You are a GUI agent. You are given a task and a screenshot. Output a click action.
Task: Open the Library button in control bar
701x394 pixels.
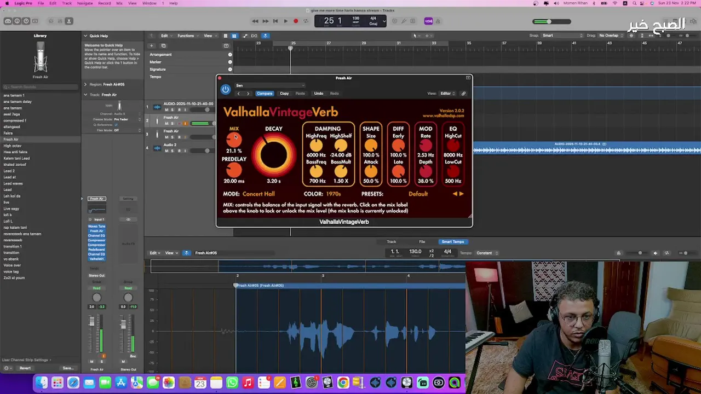8,21
